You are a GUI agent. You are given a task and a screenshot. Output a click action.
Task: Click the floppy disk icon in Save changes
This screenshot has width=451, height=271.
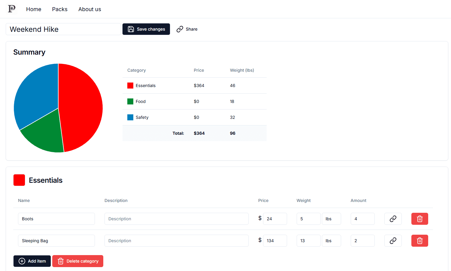click(x=131, y=29)
